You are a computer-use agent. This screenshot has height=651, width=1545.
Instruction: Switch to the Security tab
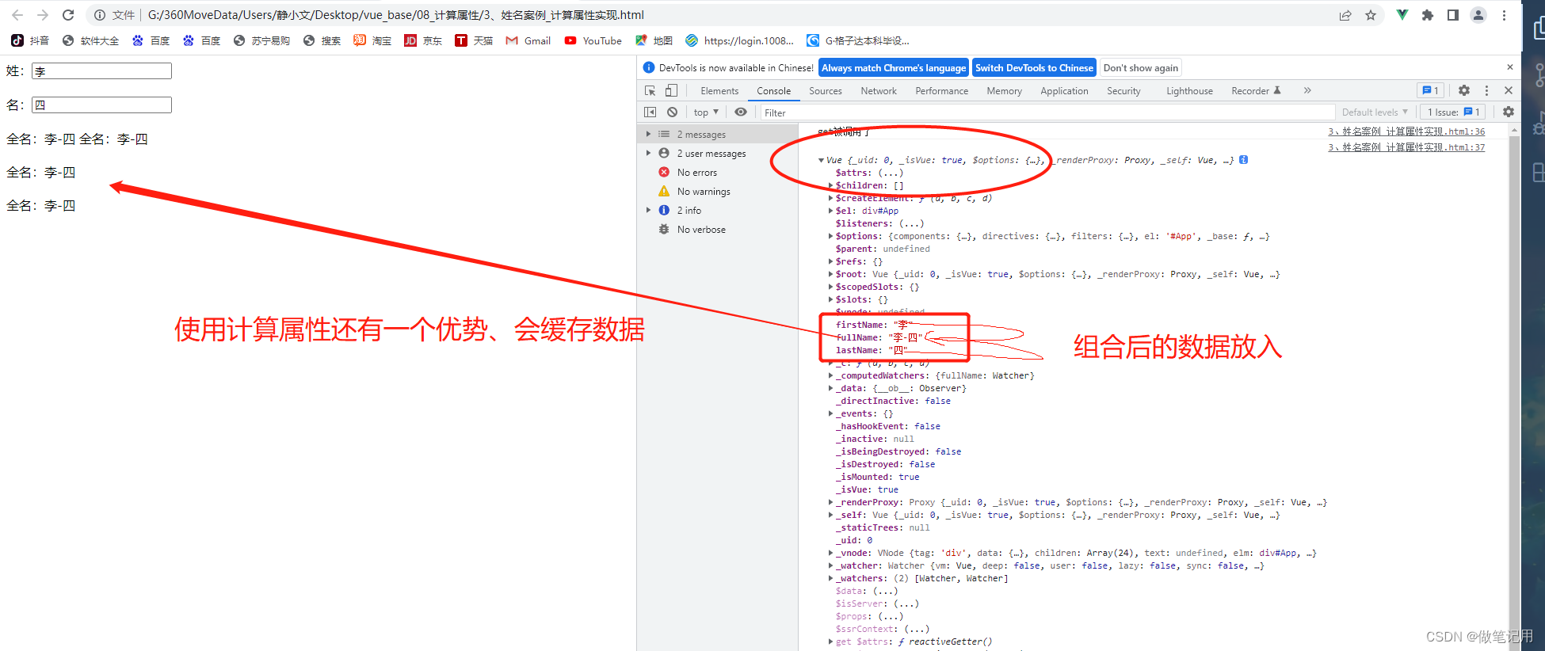click(1123, 91)
